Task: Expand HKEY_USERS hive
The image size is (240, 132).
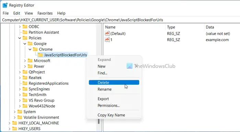Action: click(9, 129)
